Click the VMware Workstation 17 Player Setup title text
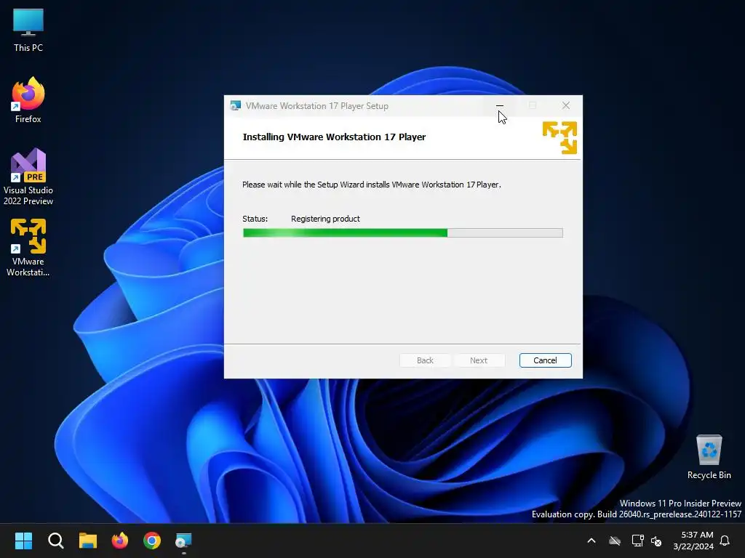The image size is (745, 558). pyautogui.click(x=317, y=106)
